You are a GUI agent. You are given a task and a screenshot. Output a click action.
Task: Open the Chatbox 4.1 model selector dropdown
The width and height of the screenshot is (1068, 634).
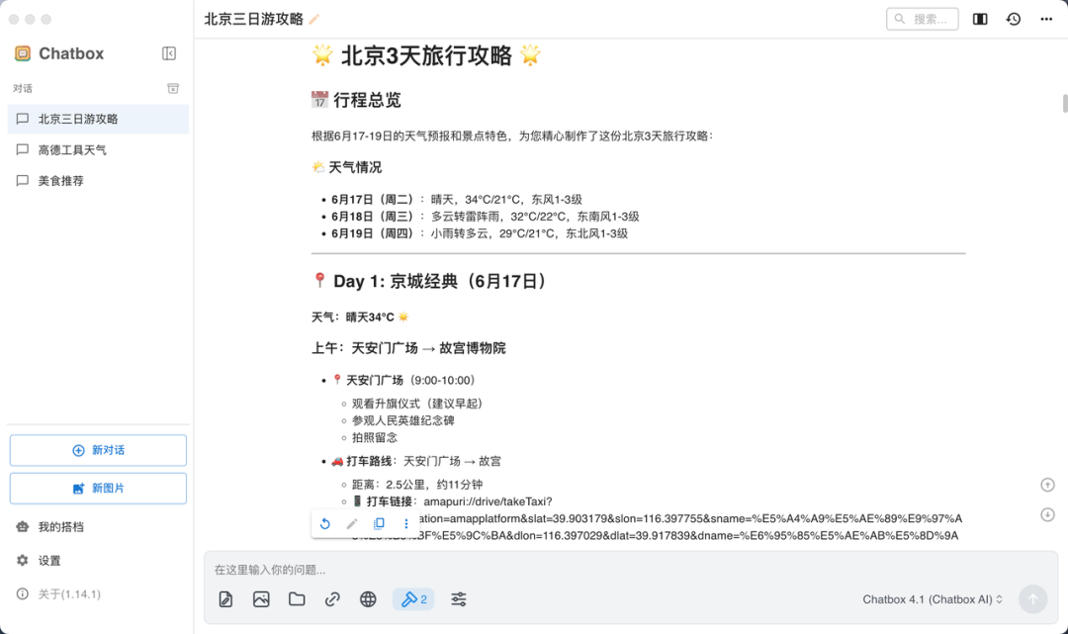tap(929, 598)
